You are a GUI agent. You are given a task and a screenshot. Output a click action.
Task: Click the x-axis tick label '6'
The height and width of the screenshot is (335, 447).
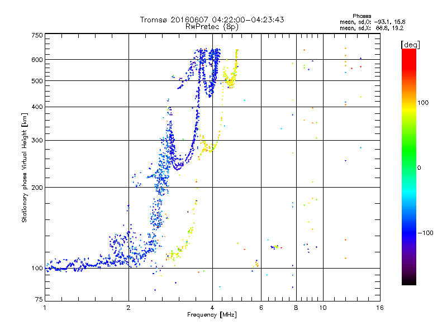point(261,308)
